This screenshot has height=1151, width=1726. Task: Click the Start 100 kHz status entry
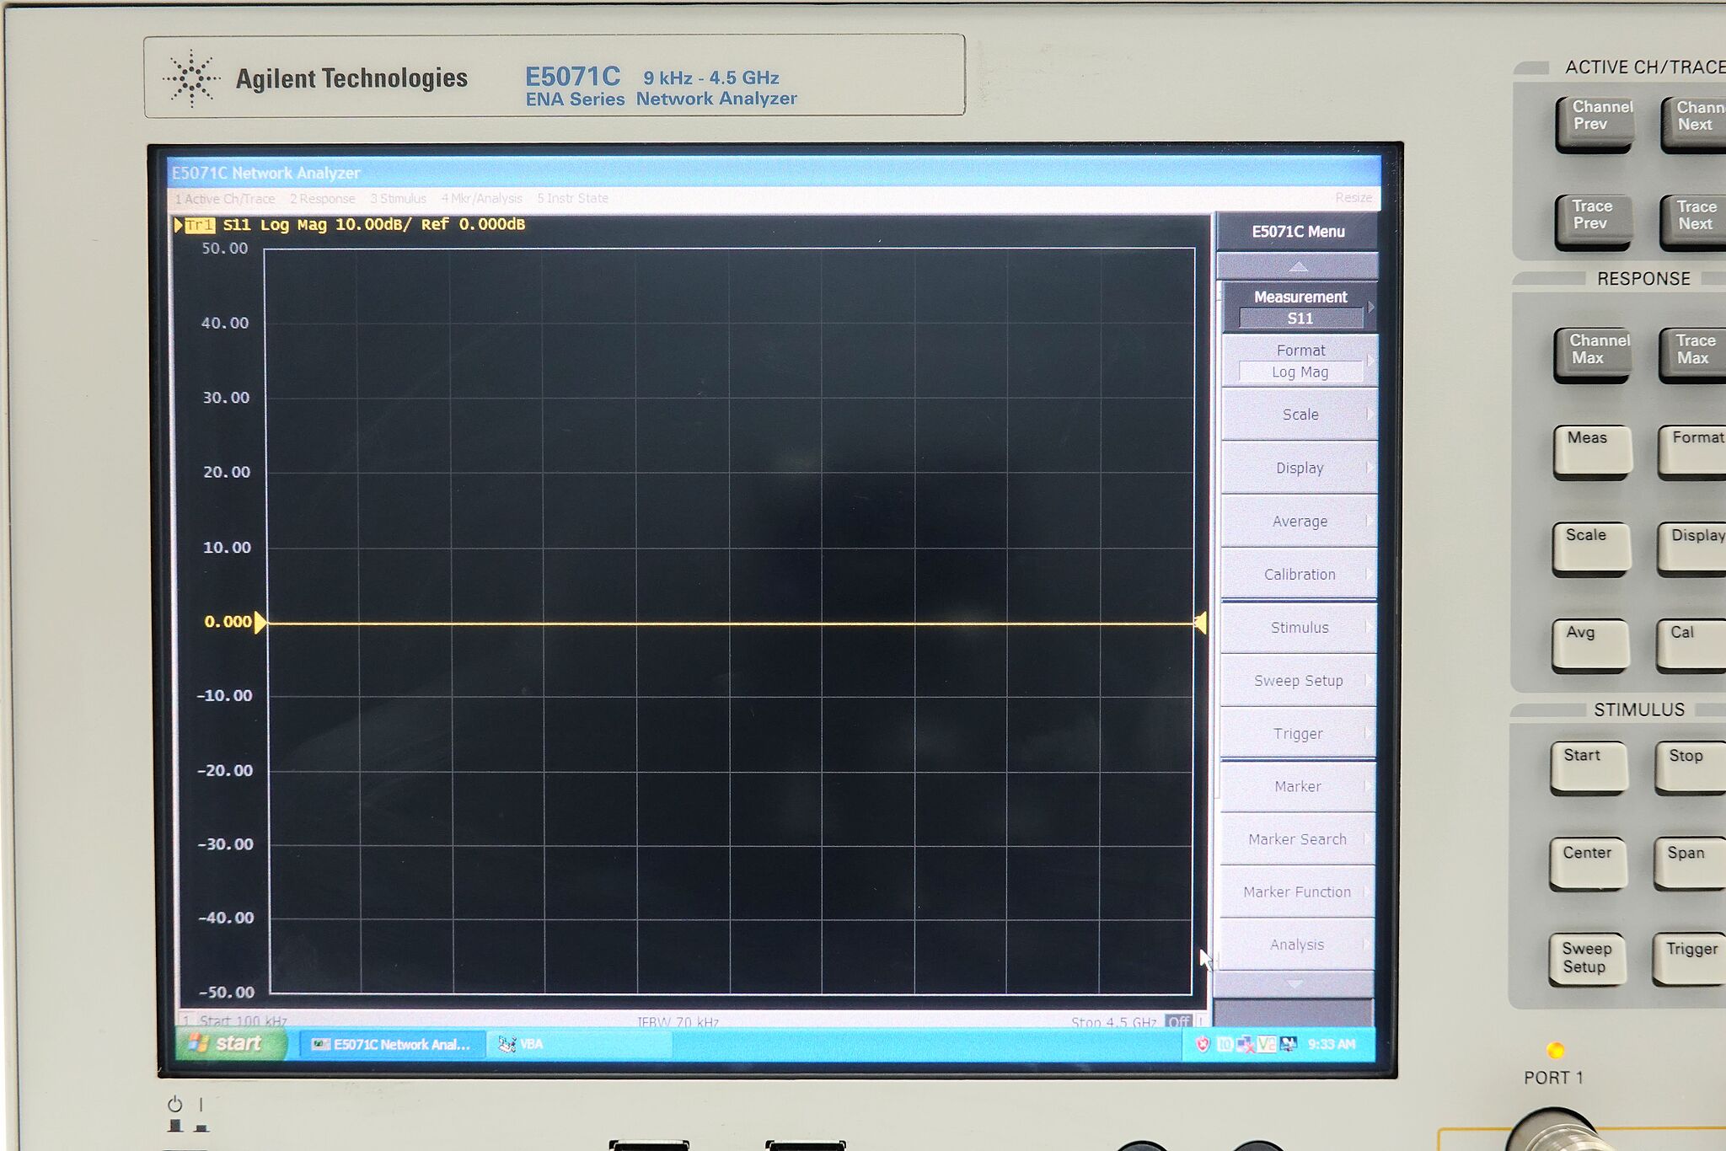pos(243,1020)
